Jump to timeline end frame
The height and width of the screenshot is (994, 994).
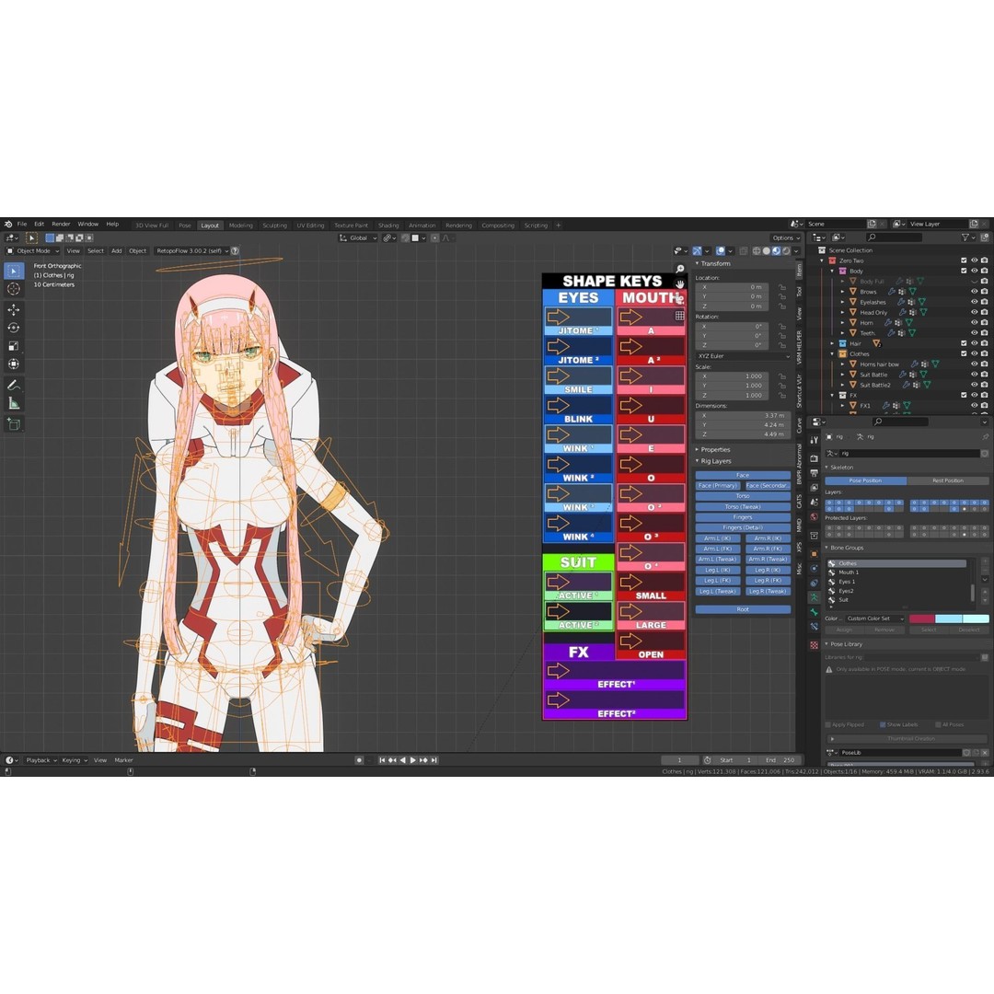434,760
